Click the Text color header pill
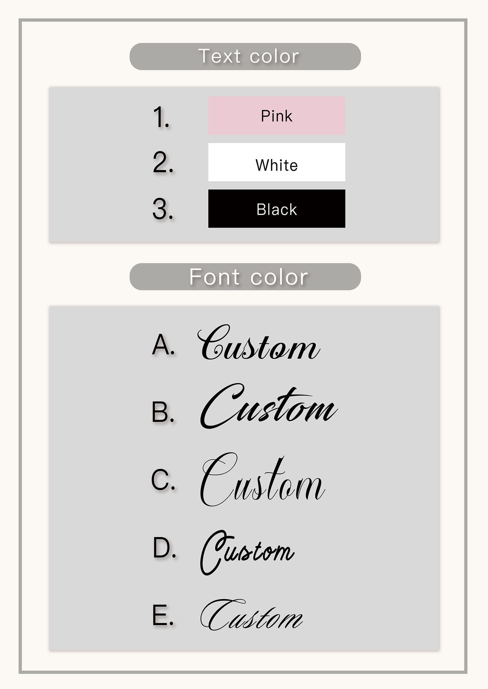The width and height of the screenshot is (488, 689). coord(245,56)
